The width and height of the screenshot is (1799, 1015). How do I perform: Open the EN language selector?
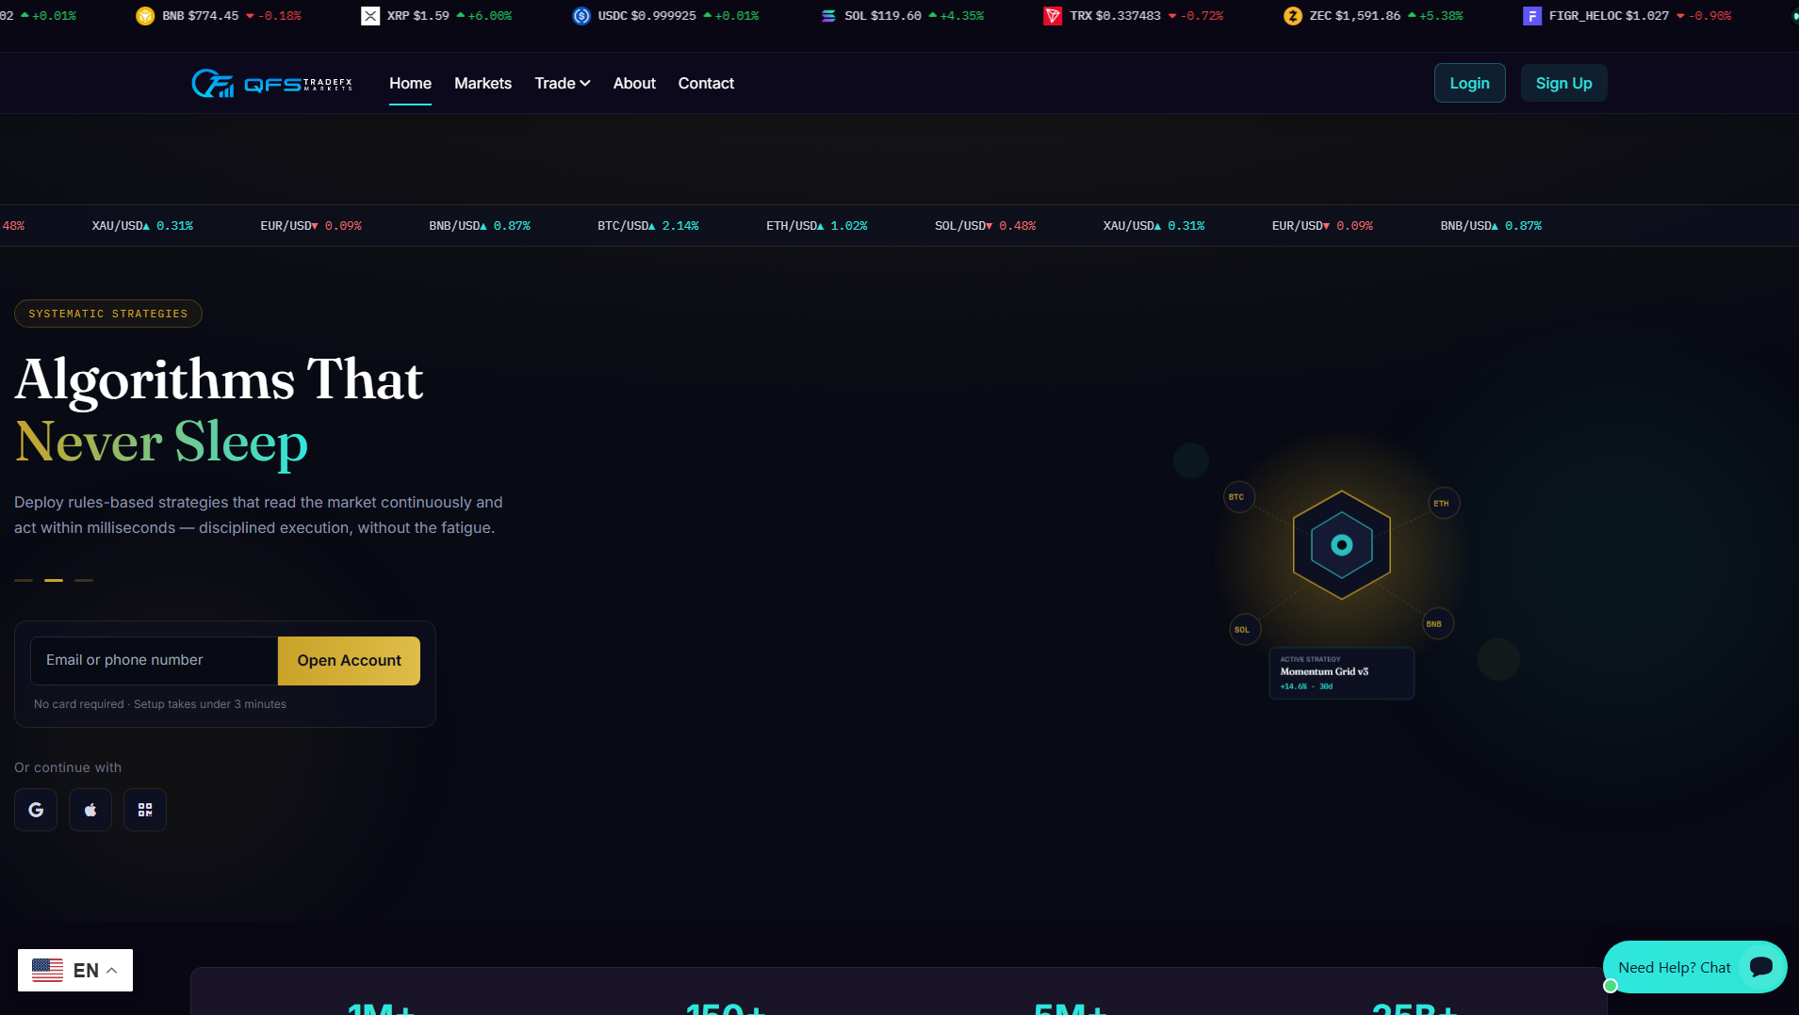coord(75,970)
